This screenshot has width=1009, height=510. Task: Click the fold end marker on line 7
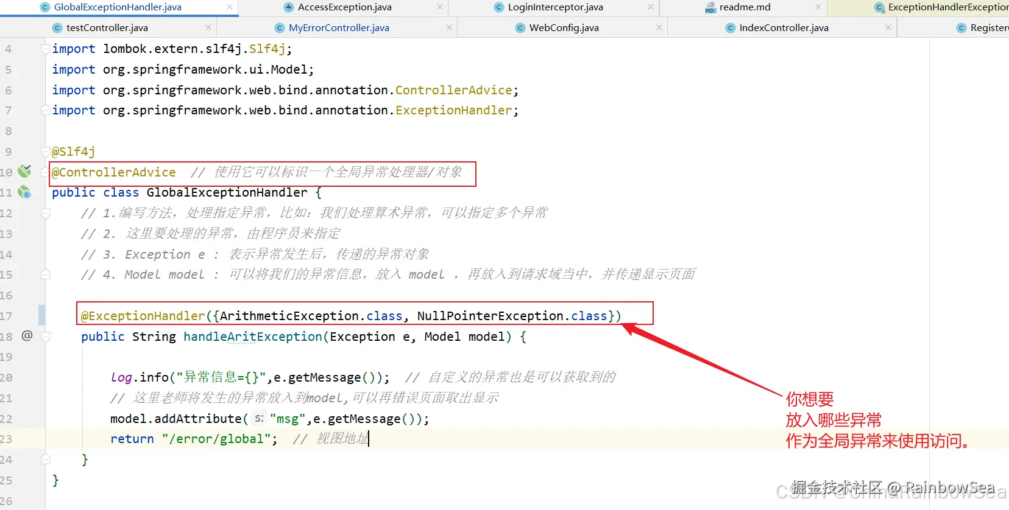pos(46,110)
